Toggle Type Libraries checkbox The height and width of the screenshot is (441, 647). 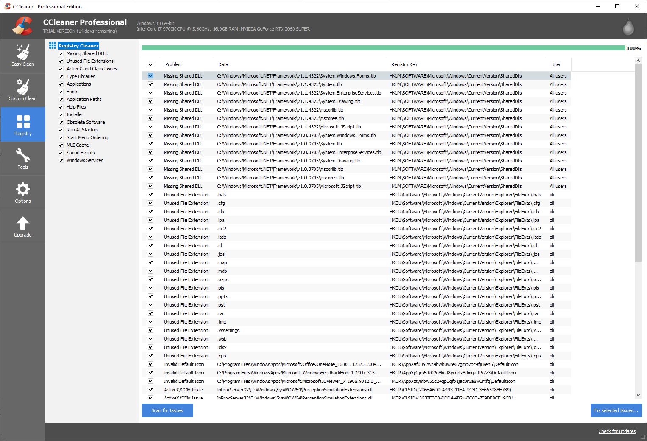(61, 76)
